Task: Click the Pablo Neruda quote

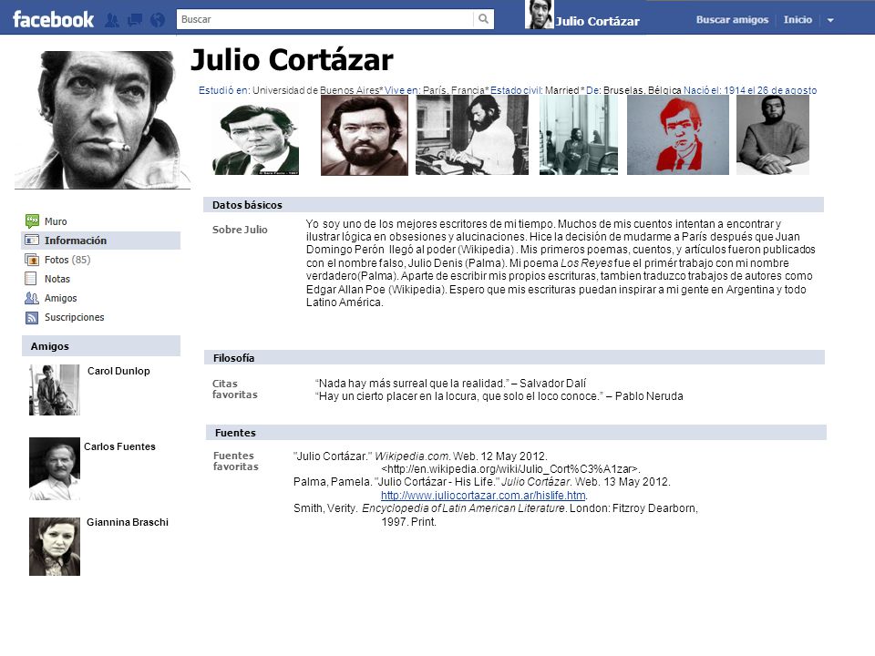Action: 499,396
